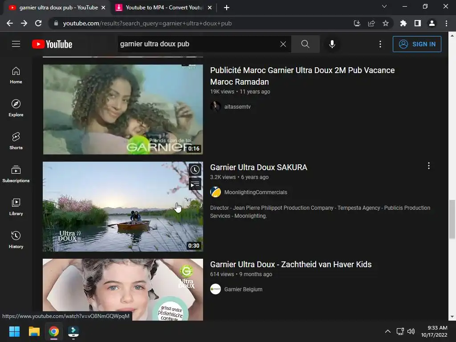Open the screen recorder taskbar app
Viewport: 456px width, 342px height.
[73, 331]
